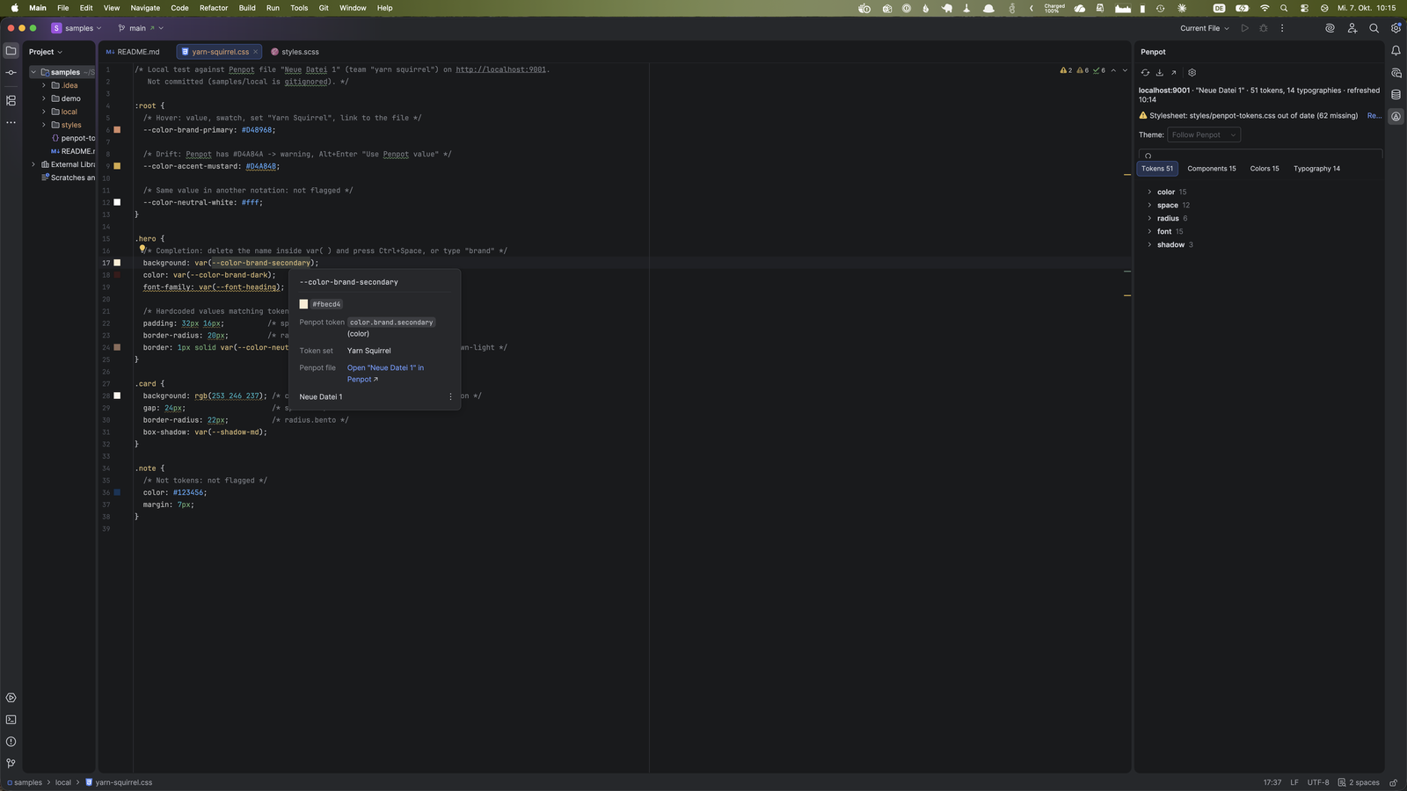
Task: Select the Penpot tool window sidebar icon
Action: pos(1396,117)
